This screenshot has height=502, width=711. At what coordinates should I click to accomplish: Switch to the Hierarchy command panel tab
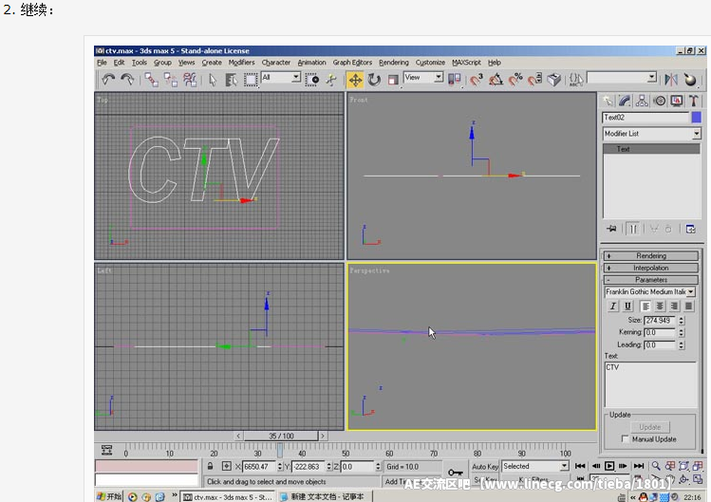[x=642, y=101]
